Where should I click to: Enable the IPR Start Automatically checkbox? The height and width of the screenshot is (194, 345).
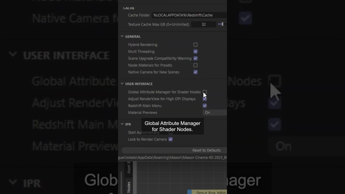(170, 133)
